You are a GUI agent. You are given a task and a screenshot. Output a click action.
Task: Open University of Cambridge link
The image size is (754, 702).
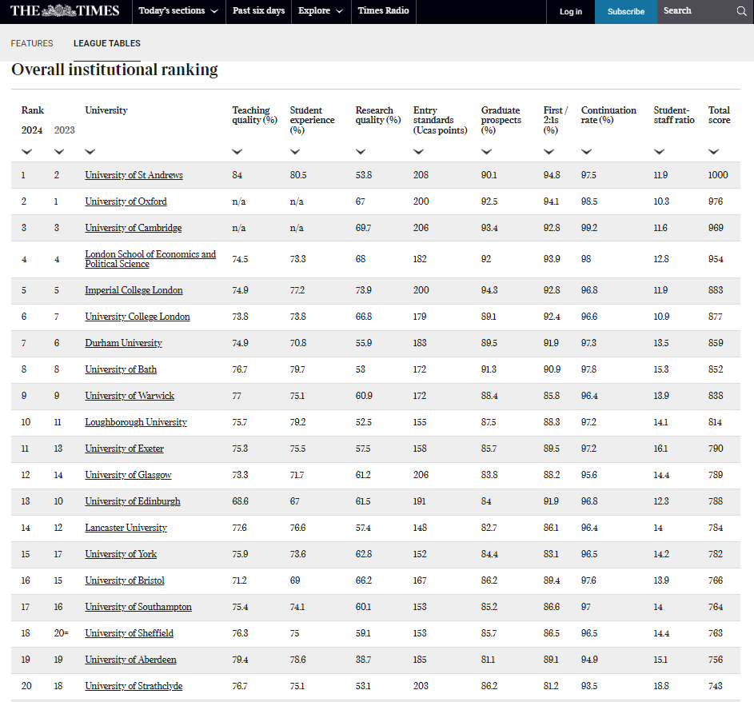pos(134,228)
